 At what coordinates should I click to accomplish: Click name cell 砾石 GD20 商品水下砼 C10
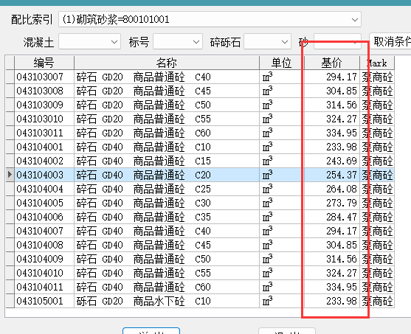pos(167,302)
